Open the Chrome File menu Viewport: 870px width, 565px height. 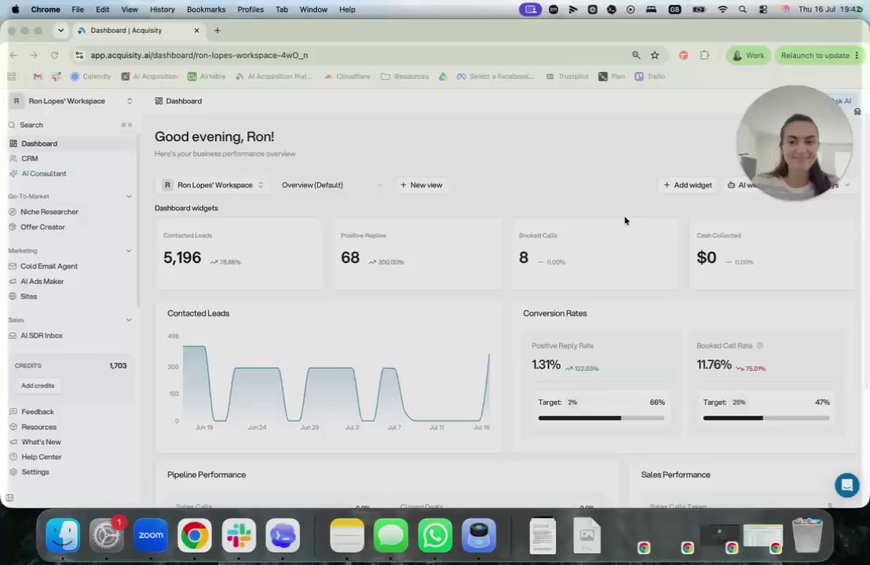[x=78, y=9]
